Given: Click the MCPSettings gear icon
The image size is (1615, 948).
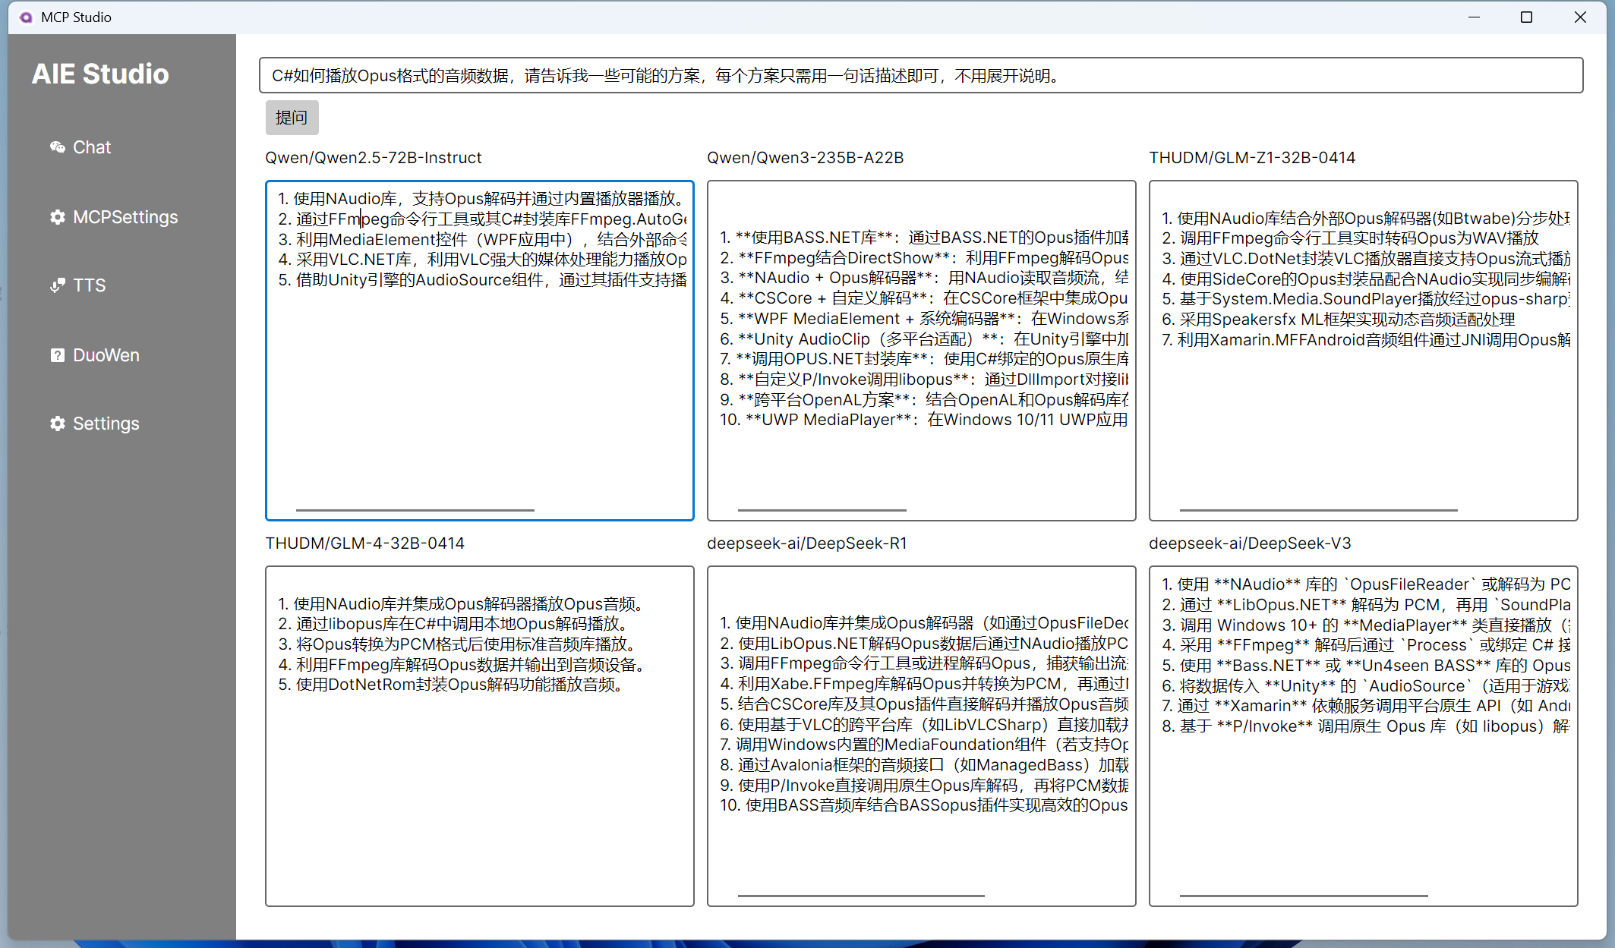Looking at the screenshot, I should coord(58,217).
